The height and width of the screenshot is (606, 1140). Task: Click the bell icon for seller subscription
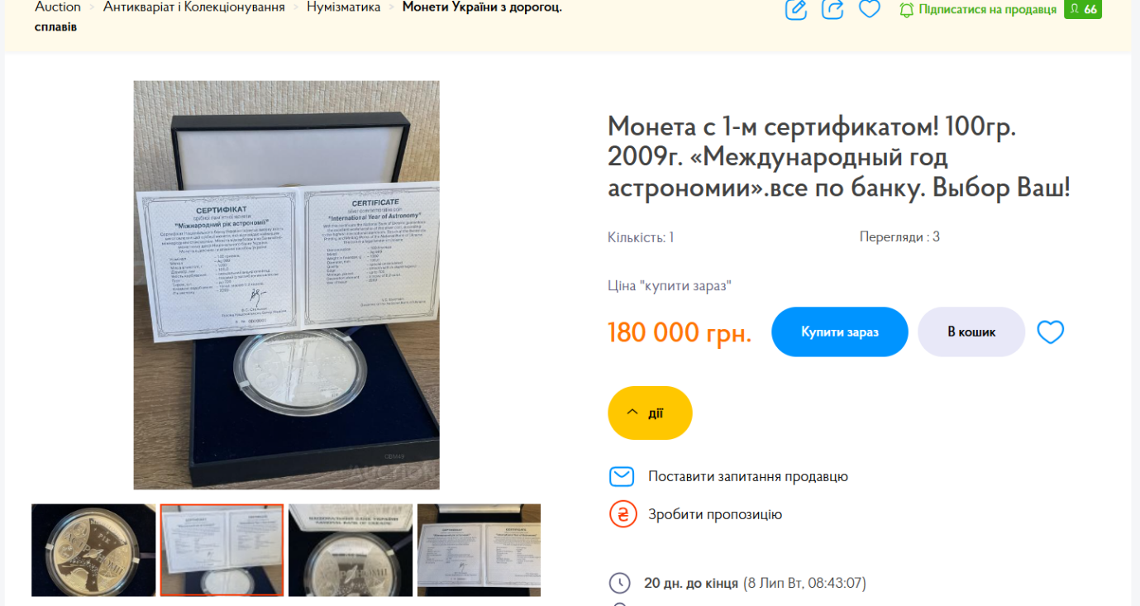(907, 10)
